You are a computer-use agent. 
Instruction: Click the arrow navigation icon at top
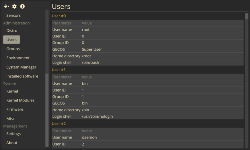tap(6, 6)
